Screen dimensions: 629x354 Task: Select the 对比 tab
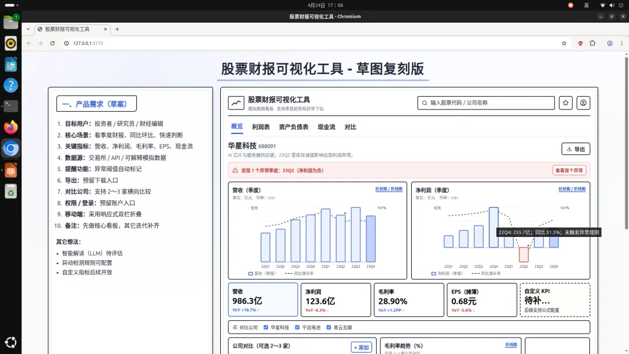coord(350,127)
